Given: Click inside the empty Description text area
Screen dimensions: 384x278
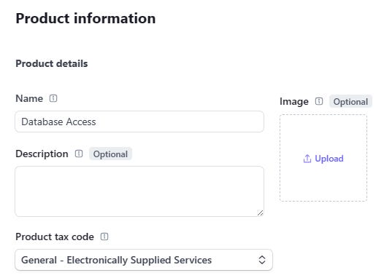Looking at the screenshot, I should [x=139, y=191].
